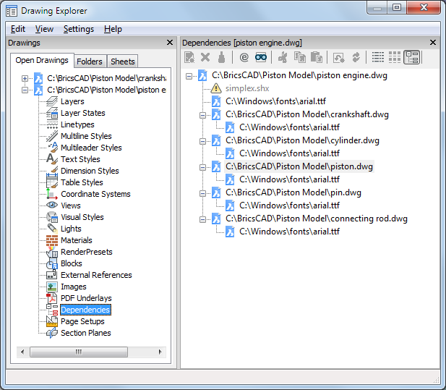This screenshot has height=390, width=446.
Task: Click the regenerate-on-change toolbar icon
Action: coord(338,57)
